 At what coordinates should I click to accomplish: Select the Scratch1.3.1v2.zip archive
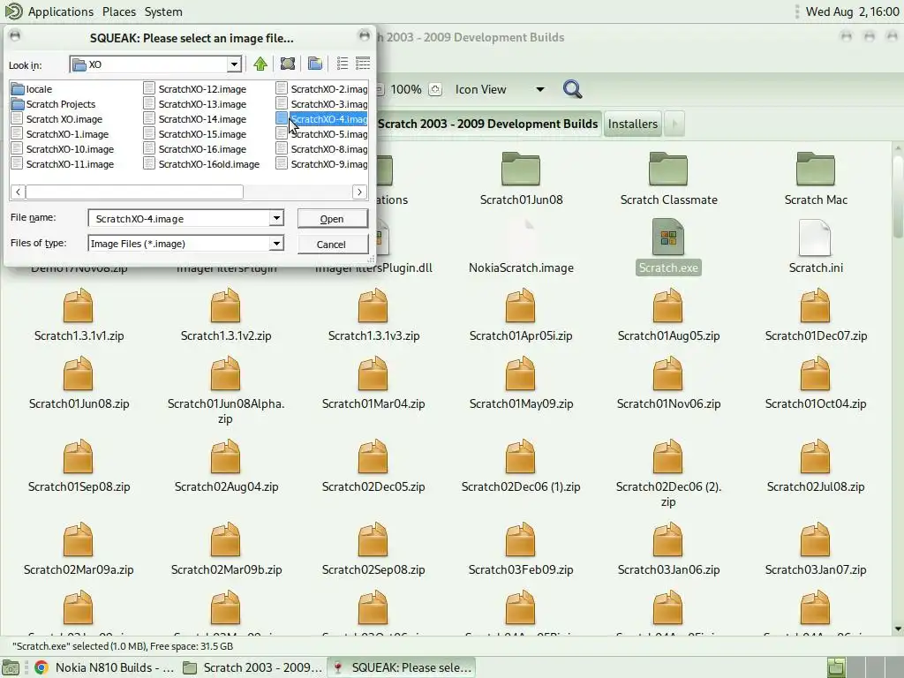point(225,316)
